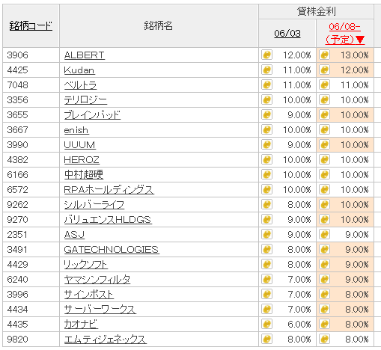Open the GATECHNOLOGIES stock link
The width and height of the screenshot is (381, 350).
click(112, 250)
